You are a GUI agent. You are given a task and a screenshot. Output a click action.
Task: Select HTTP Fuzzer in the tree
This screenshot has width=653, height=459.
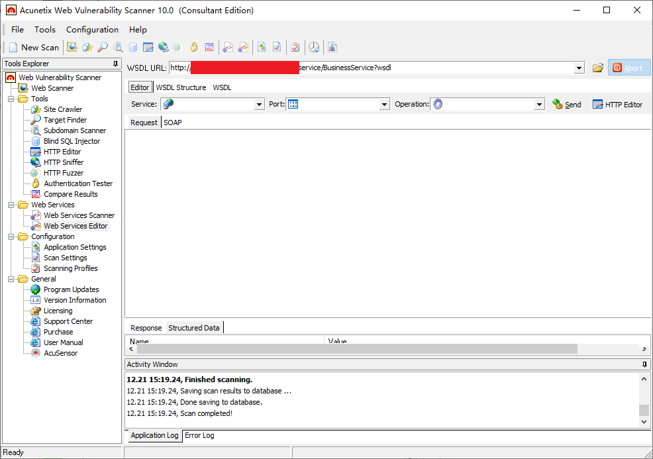pyautogui.click(x=64, y=173)
